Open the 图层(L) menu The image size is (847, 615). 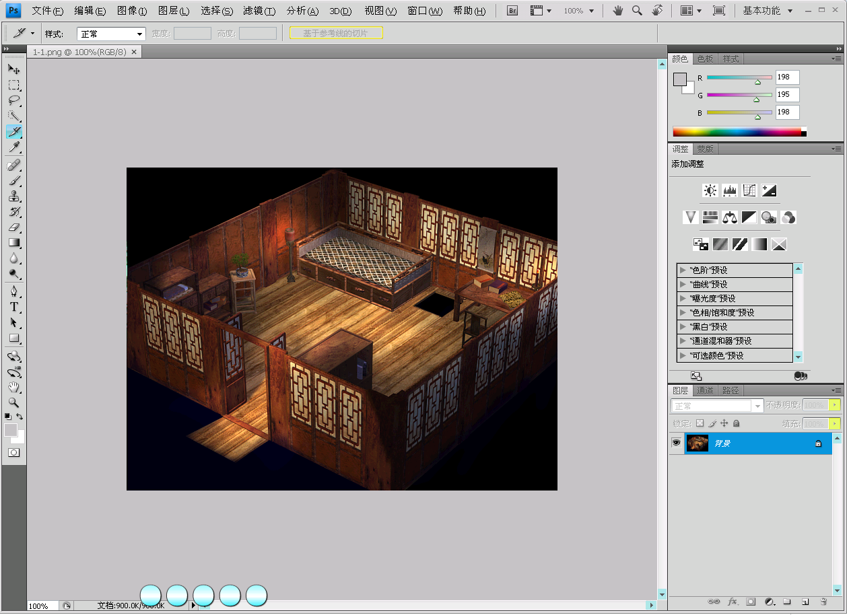click(x=174, y=11)
